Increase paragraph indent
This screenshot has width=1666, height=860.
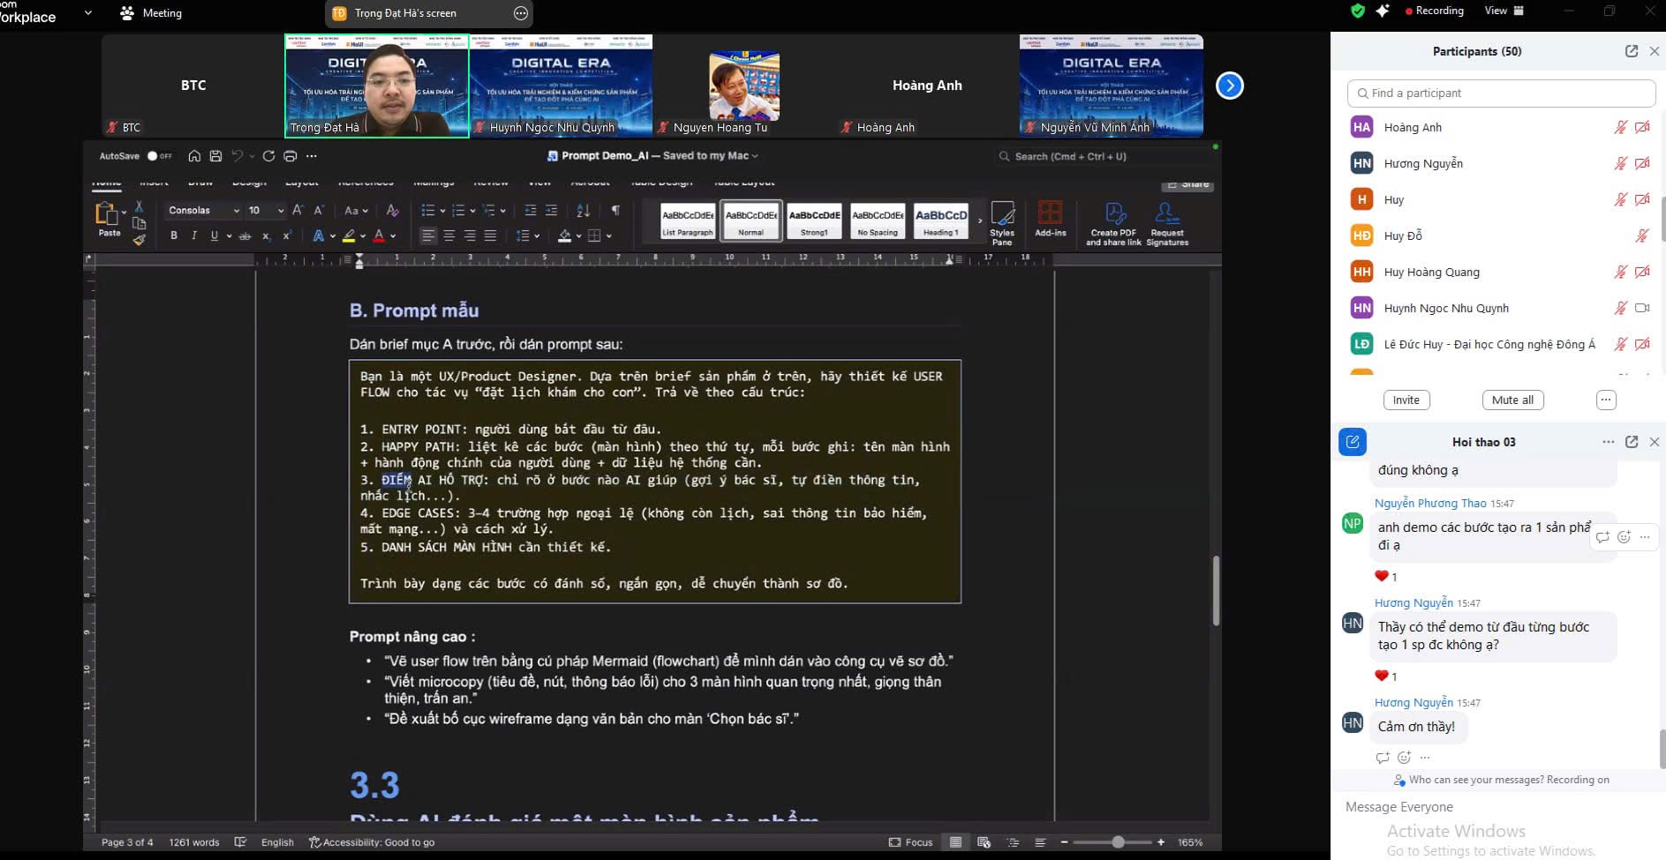click(552, 210)
